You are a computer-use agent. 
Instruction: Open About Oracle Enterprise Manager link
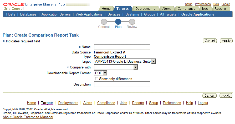click(28, 117)
